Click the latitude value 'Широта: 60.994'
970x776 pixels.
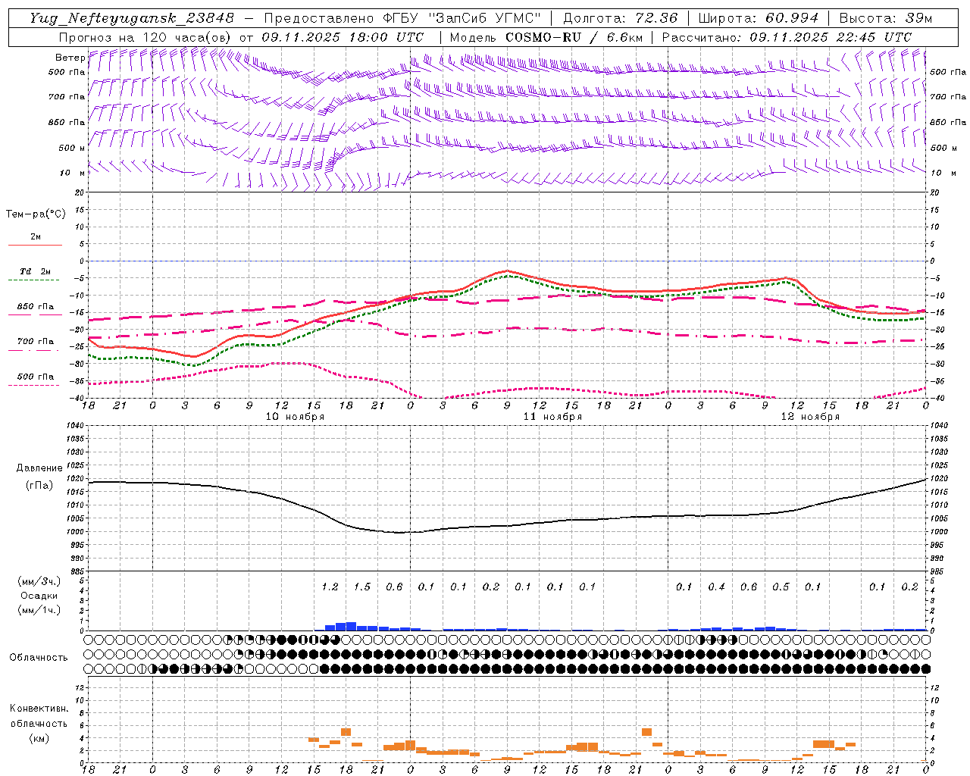(x=758, y=18)
